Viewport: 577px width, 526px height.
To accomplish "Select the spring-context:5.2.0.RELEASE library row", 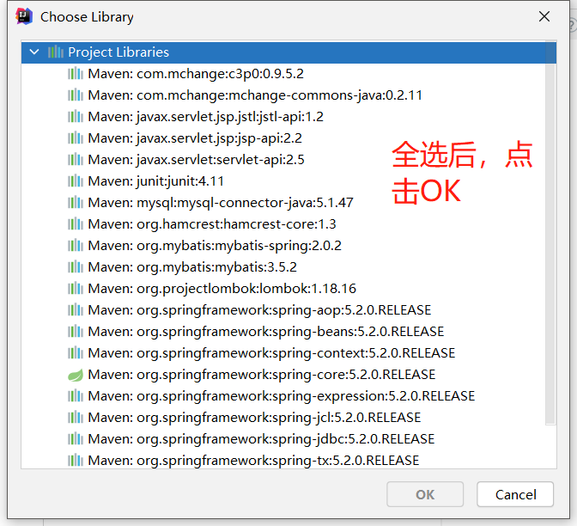I will pyautogui.click(x=271, y=353).
